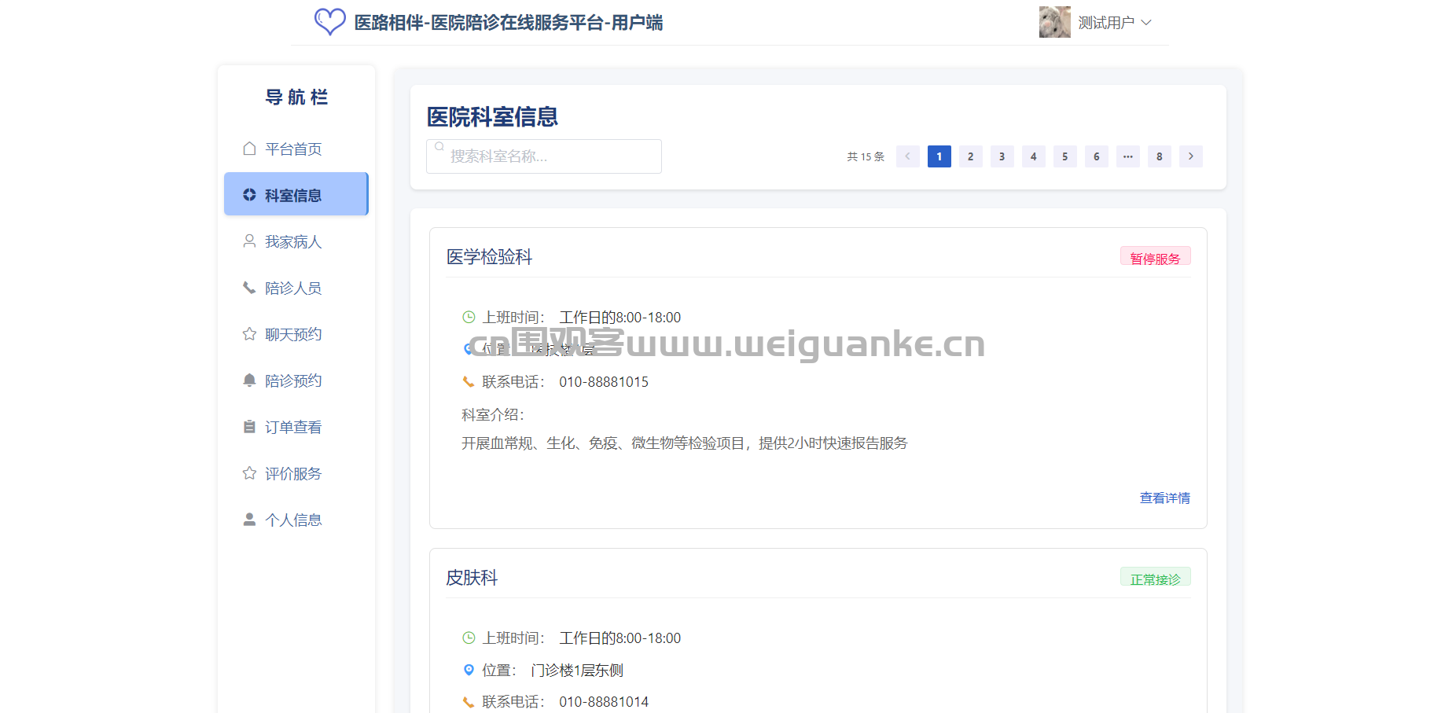
Task: Click the 陪诊人员 phone icon
Action: tap(249, 288)
